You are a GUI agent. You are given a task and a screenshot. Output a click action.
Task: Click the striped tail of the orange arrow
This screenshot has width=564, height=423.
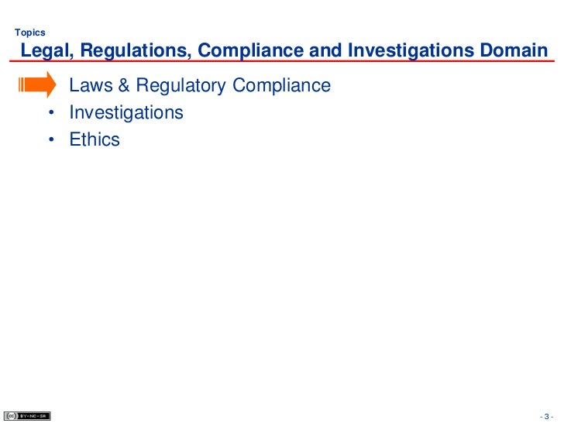pos(21,84)
